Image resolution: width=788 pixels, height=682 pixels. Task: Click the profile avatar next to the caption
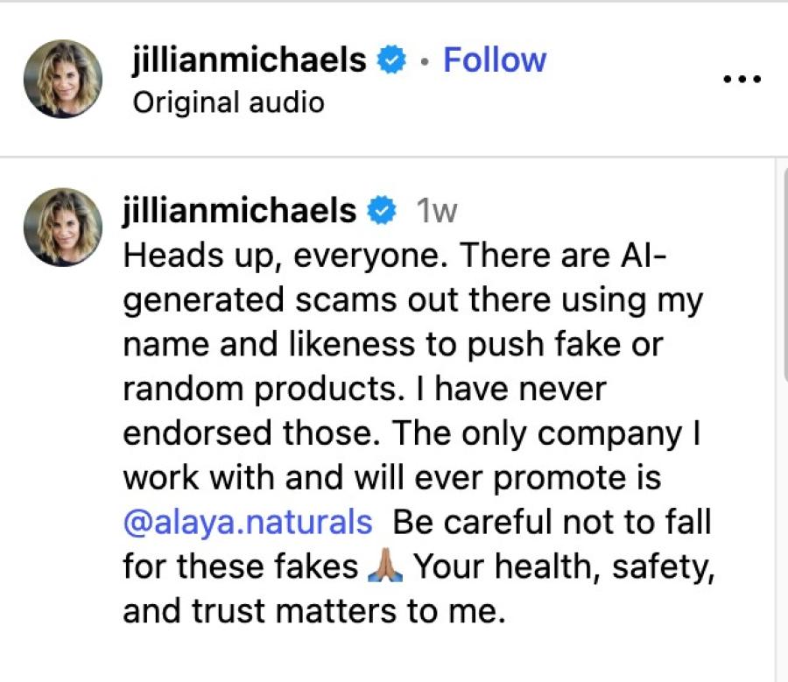tap(62, 227)
